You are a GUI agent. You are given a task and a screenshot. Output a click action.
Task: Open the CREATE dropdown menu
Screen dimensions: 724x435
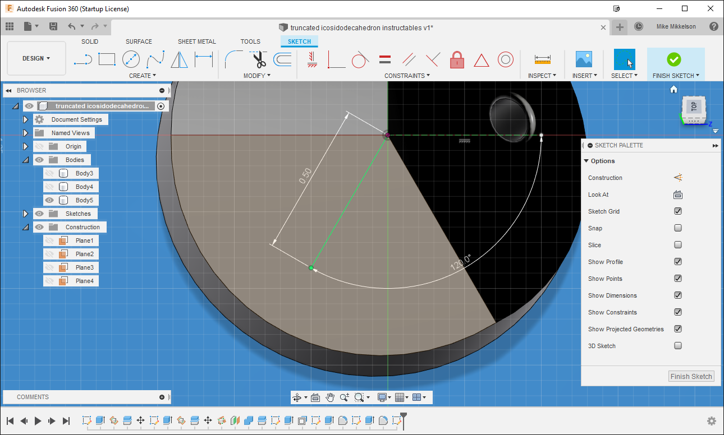click(x=143, y=75)
